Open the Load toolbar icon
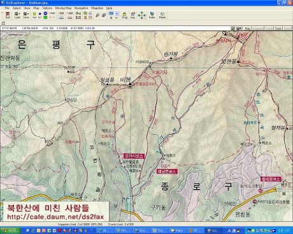Image resolution: width=293 pixels, height=234 pixels. click(x=17, y=15)
